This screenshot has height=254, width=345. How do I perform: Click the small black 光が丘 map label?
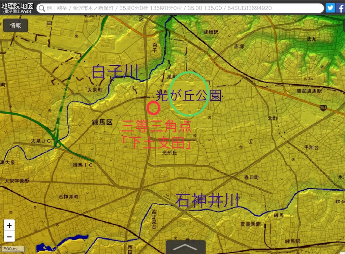(169, 152)
